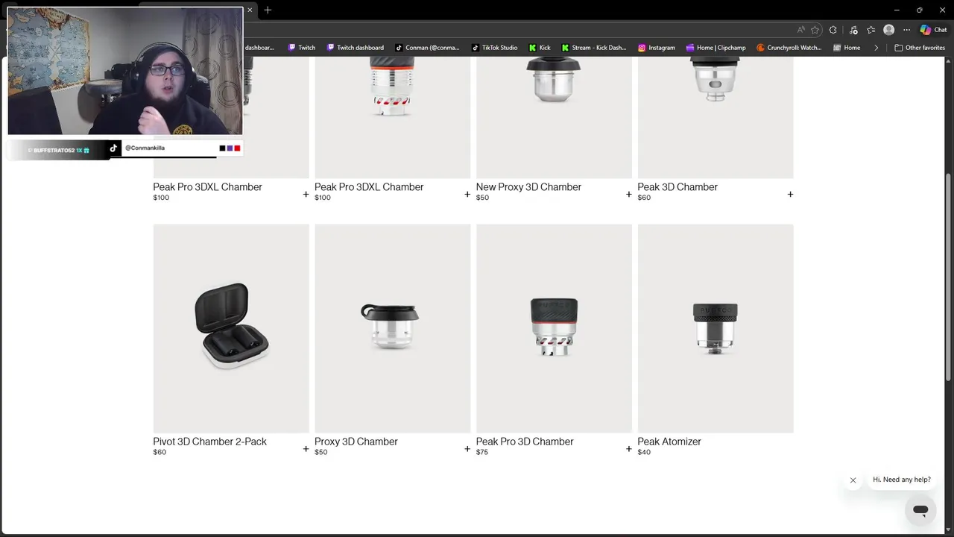Open Proxy 3D Chamber product image in bottom row

click(x=393, y=328)
